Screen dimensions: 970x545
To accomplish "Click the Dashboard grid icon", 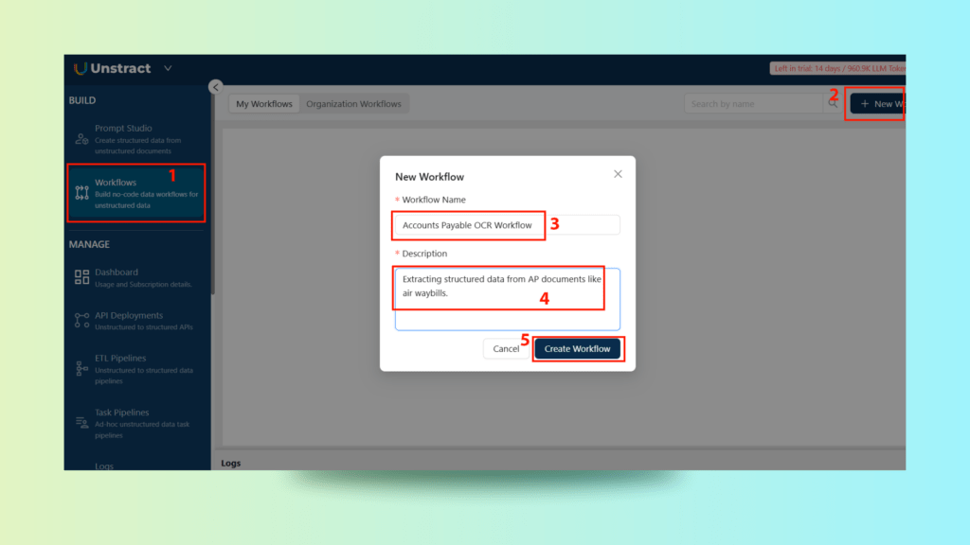I will pos(81,277).
